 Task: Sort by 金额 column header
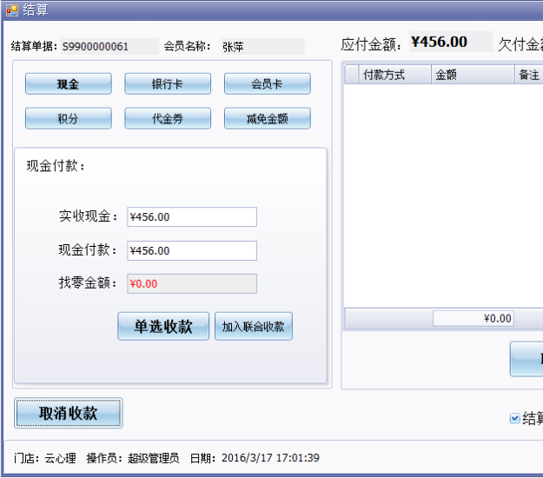click(x=473, y=75)
